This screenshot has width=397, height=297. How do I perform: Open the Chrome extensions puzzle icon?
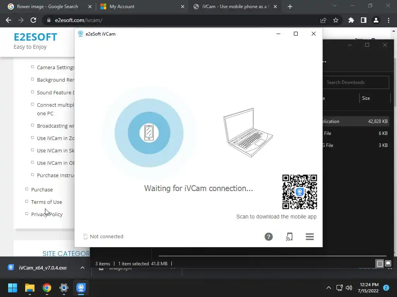coord(351,20)
